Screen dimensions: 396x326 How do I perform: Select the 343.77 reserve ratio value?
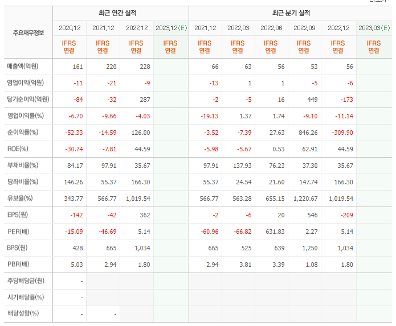pyautogui.click(x=74, y=199)
